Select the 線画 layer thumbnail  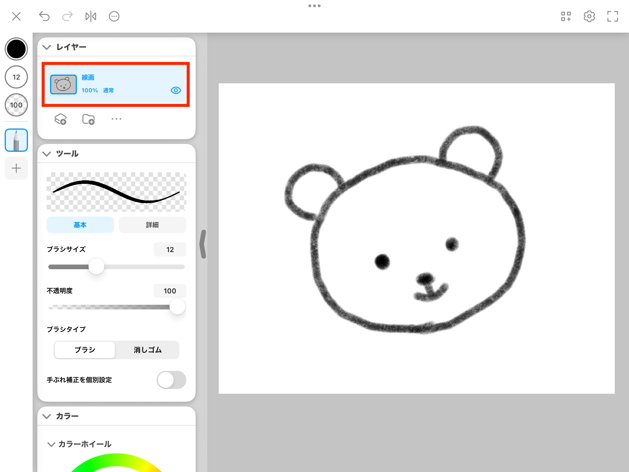coord(63,84)
